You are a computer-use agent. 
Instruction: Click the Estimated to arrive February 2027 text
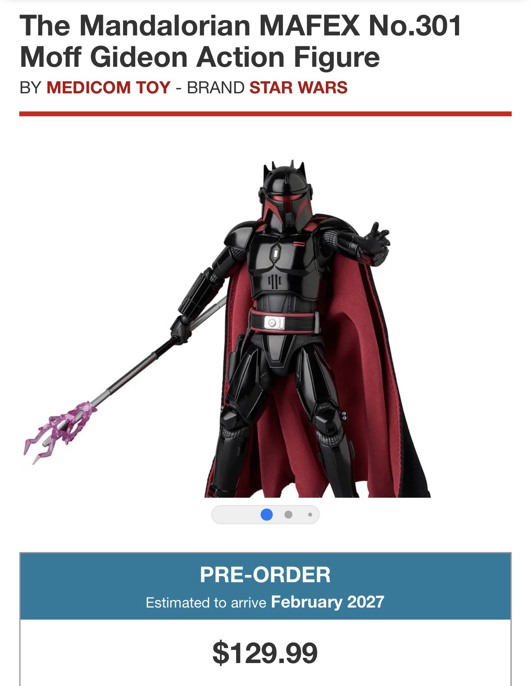265,602
